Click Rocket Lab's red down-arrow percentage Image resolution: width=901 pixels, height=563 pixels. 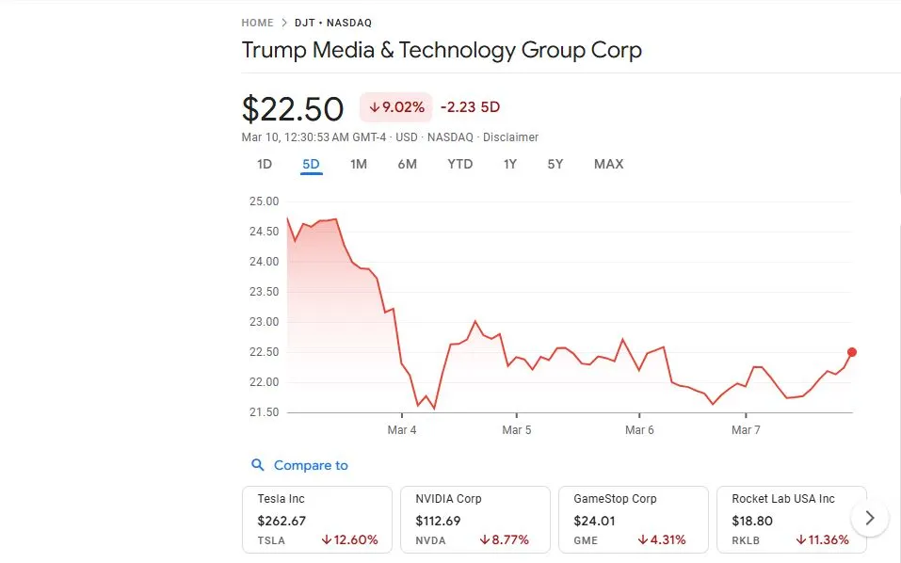pyautogui.click(x=822, y=540)
